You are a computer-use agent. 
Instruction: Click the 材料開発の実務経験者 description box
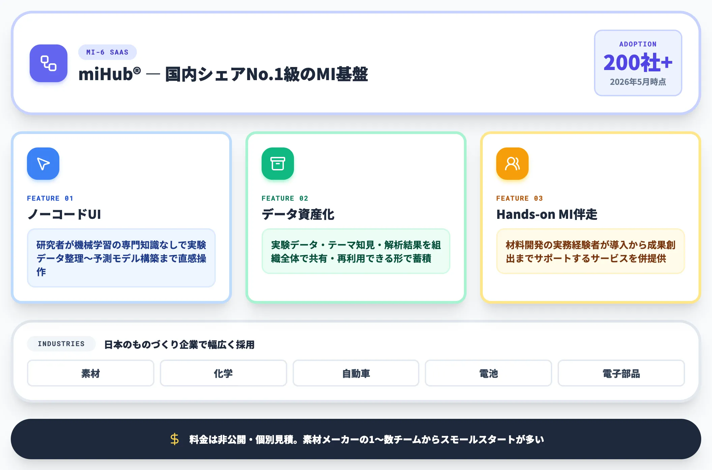pos(591,251)
